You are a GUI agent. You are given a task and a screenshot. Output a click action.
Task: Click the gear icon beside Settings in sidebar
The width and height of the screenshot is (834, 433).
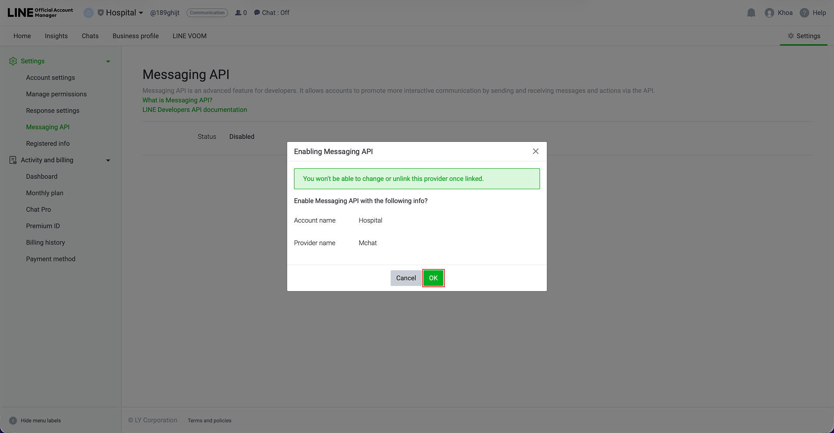tap(13, 61)
